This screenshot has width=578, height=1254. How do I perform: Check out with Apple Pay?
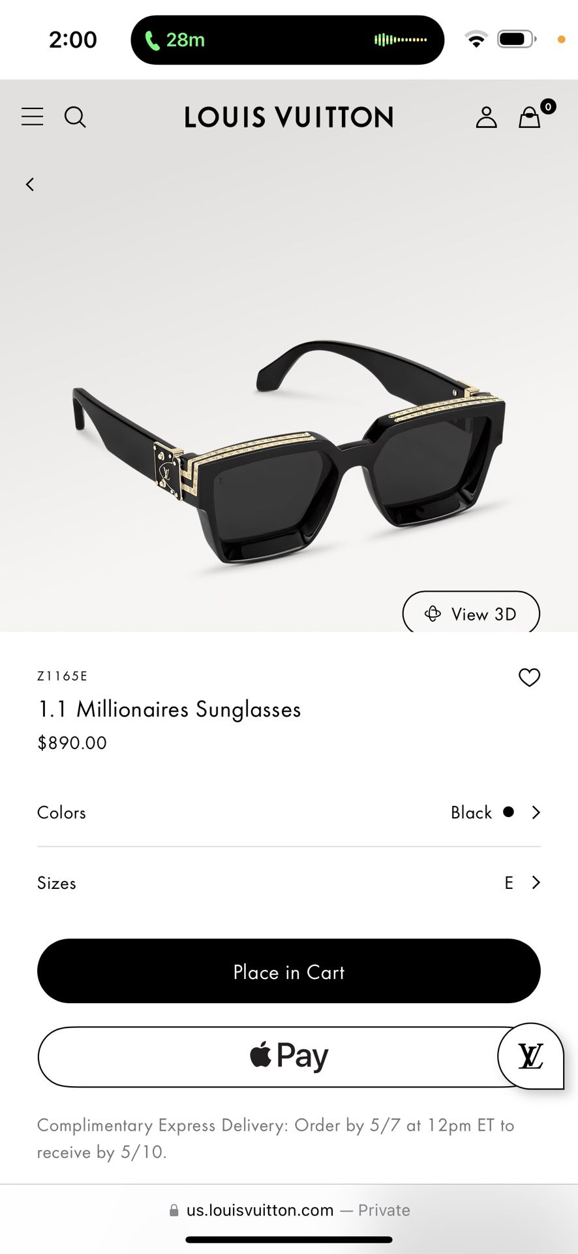[288, 1055]
